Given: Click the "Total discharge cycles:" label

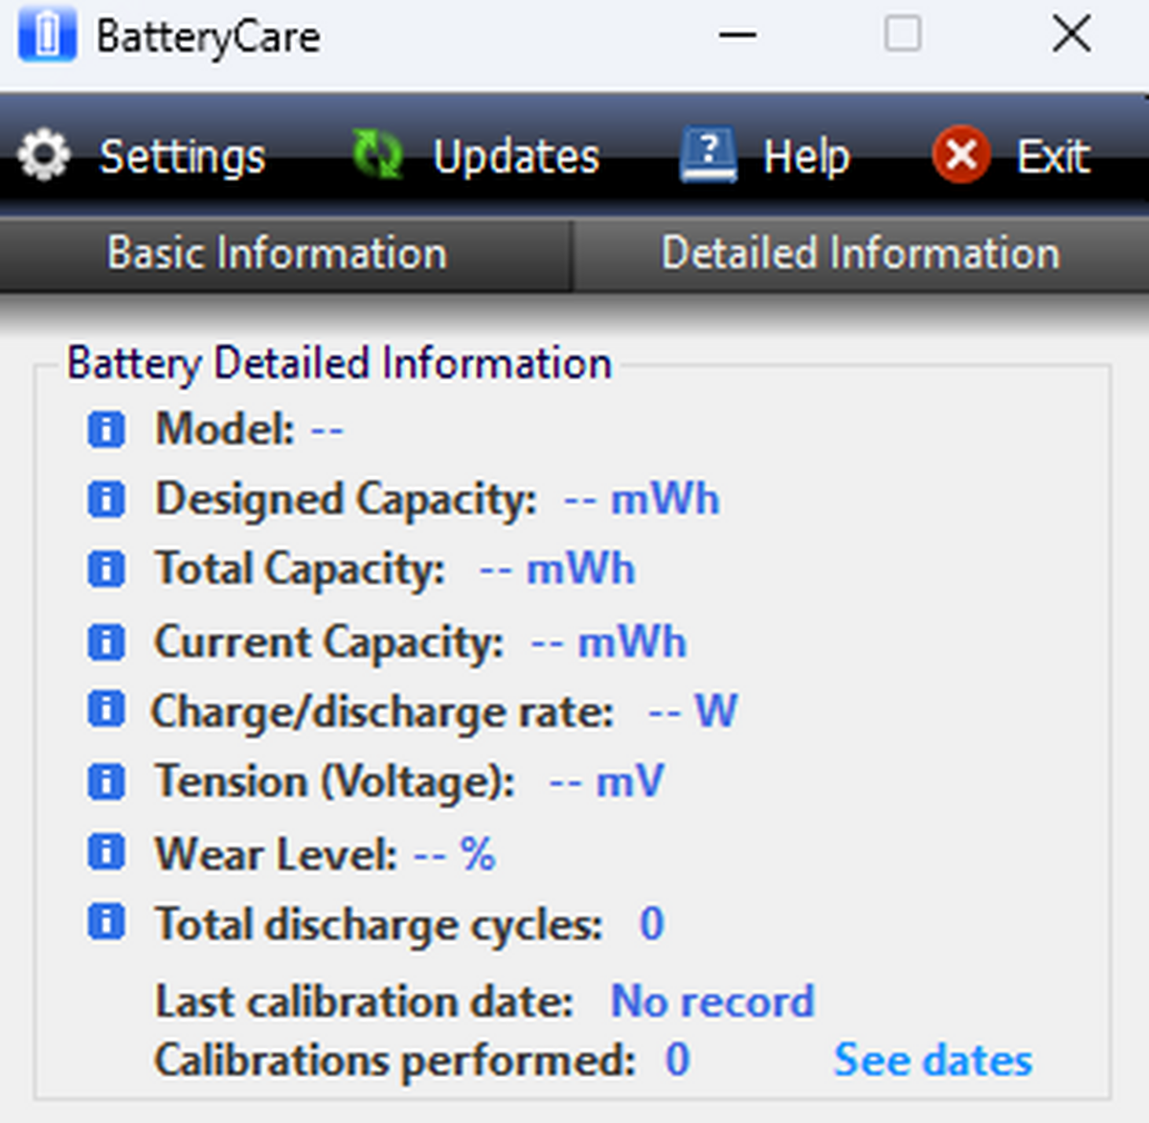Looking at the screenshot, I should click(x=380, y=925).
